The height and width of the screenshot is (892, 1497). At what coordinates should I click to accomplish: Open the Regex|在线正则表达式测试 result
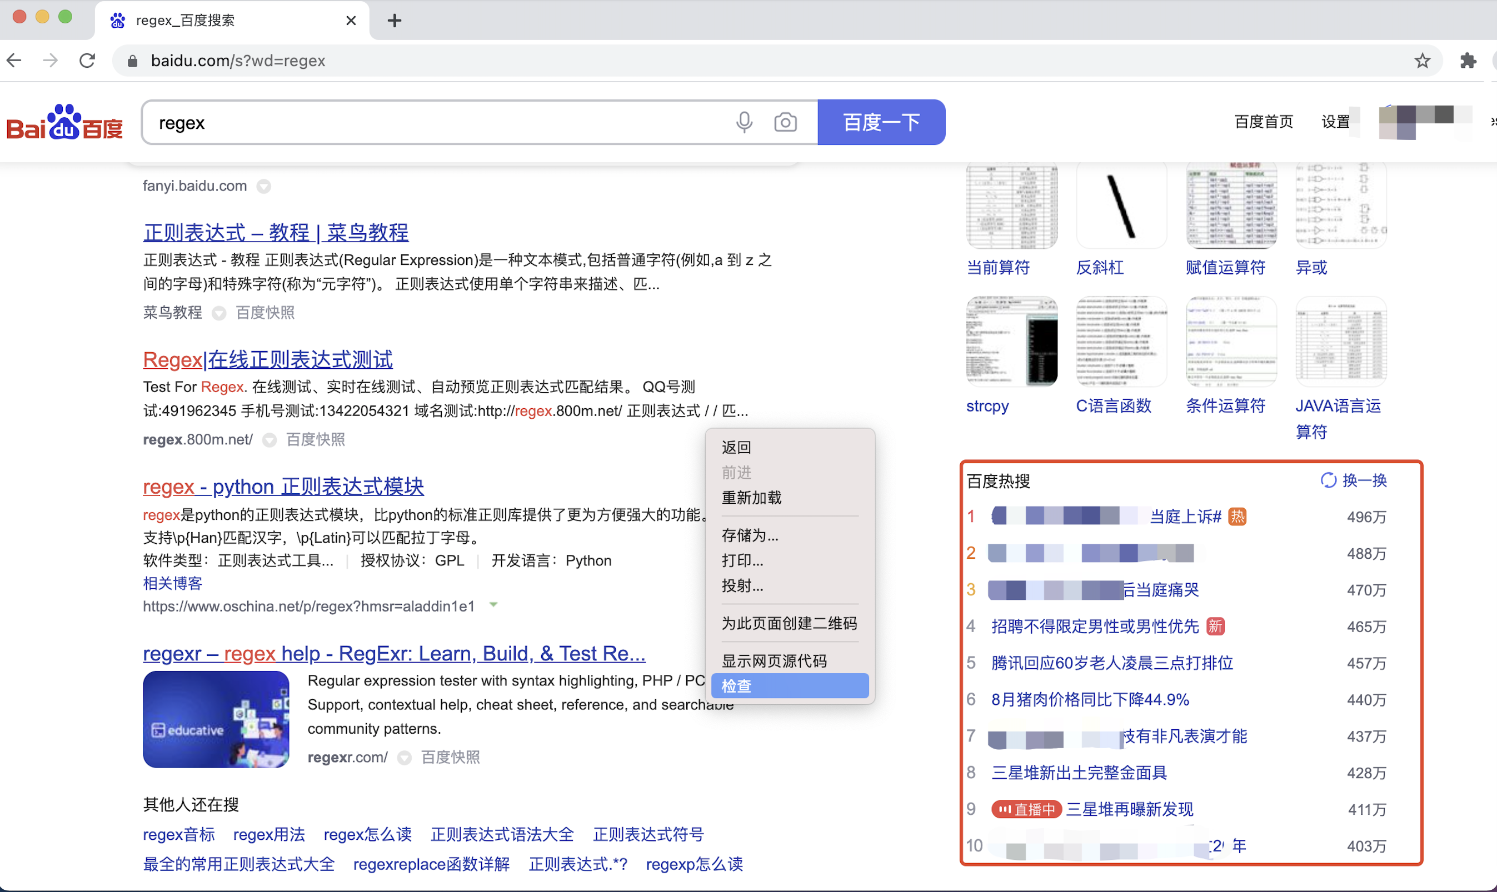[267, 359]
